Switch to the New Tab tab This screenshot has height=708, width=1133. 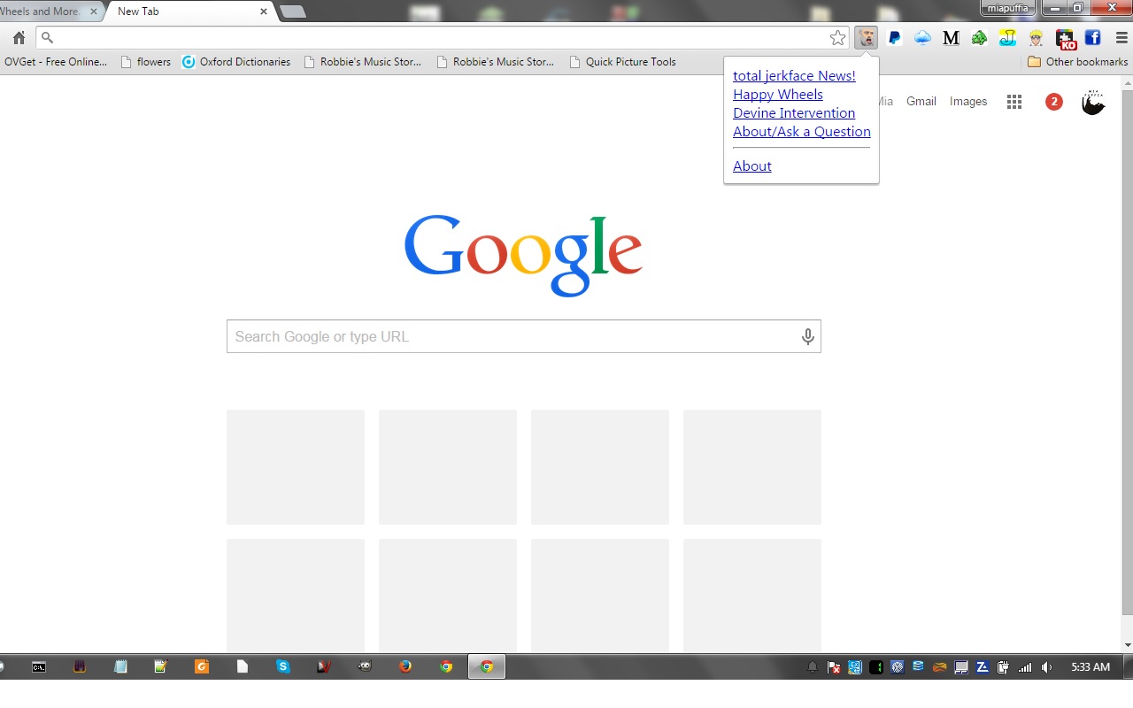pos(189,12)
